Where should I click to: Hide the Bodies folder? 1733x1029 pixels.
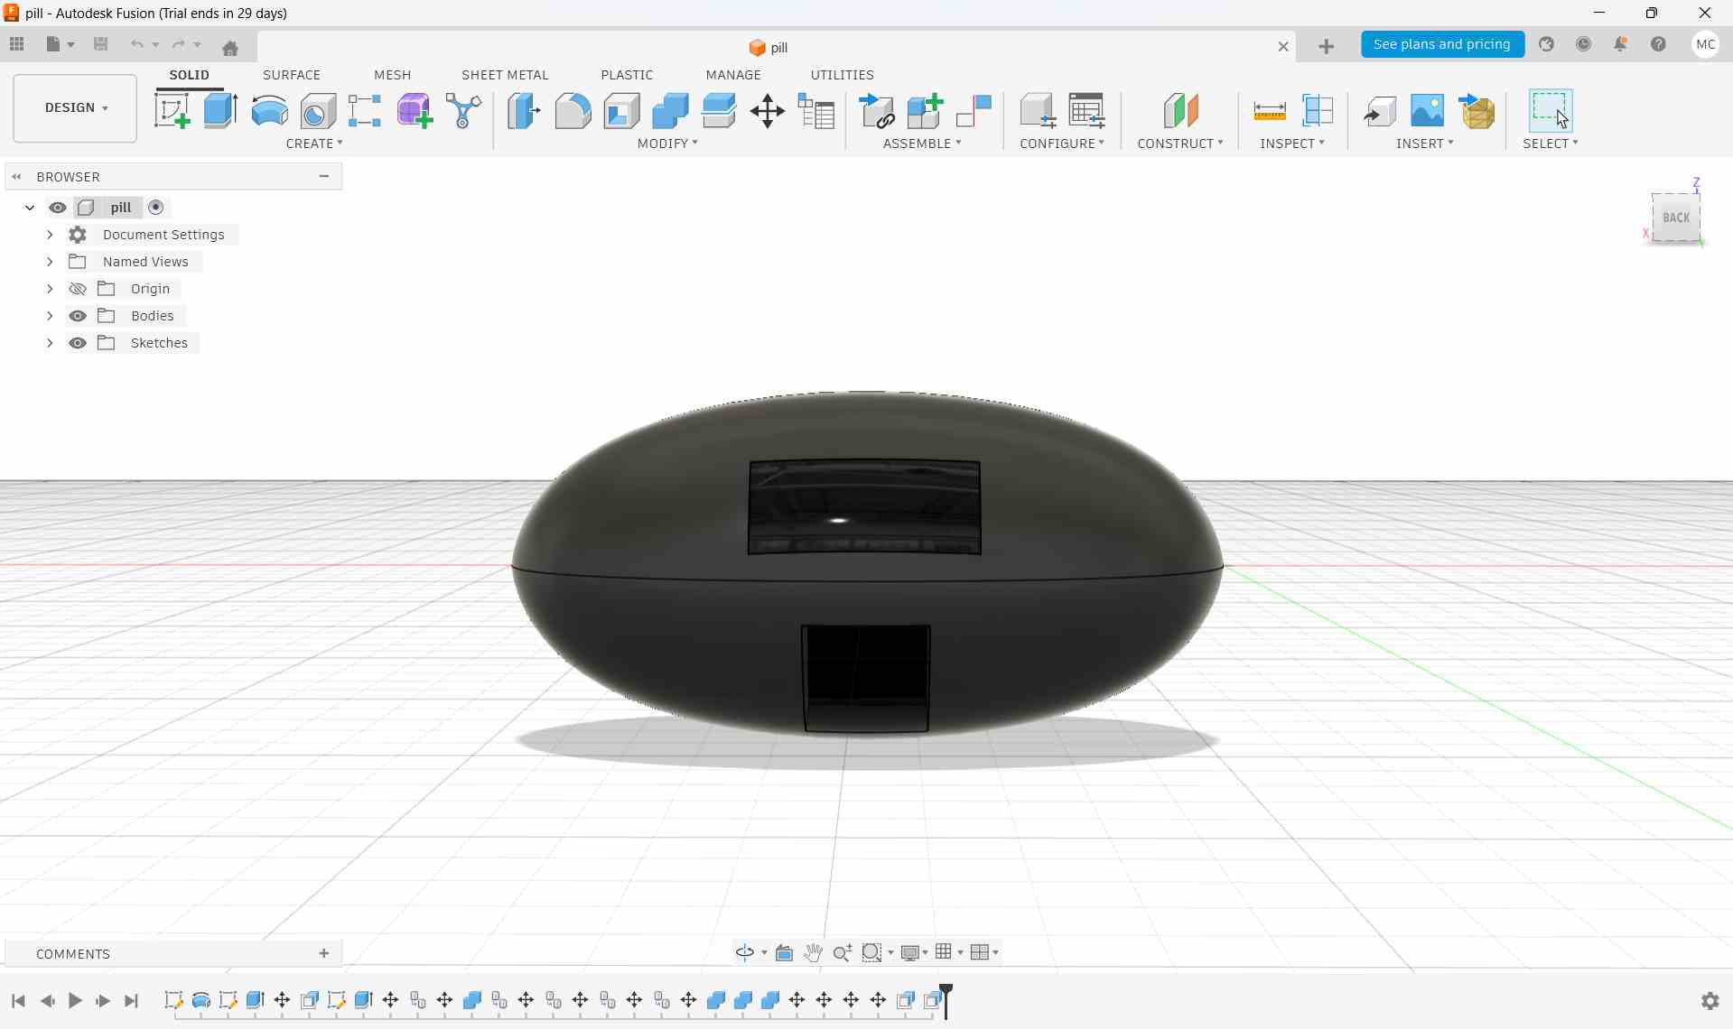coord(78,315)
